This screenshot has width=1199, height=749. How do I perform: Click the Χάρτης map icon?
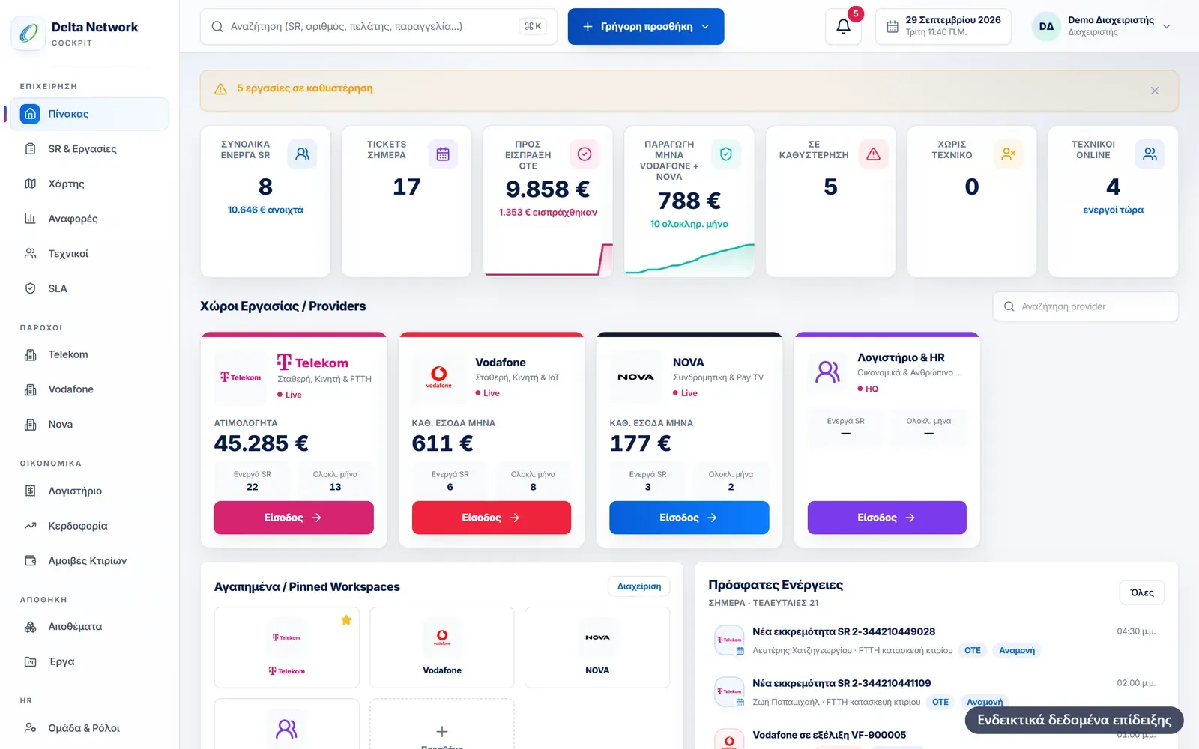click(31, 184)
